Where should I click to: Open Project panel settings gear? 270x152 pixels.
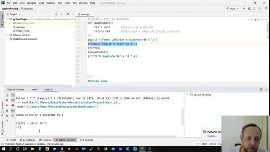coord(67,14)
